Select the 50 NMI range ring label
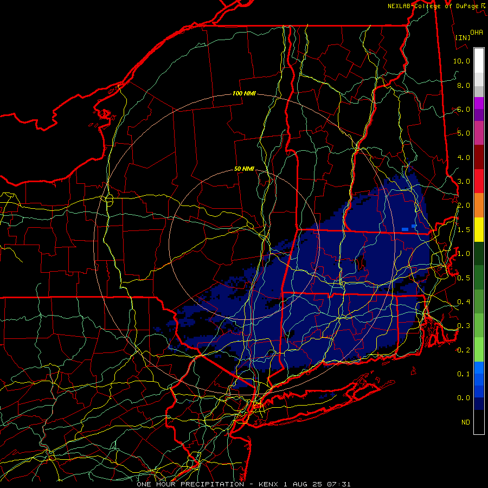The width and height of the screenshot is (488, 488). tap(244, 169)
